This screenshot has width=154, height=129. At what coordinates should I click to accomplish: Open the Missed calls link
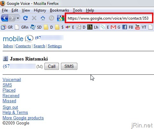pos(9,101)
